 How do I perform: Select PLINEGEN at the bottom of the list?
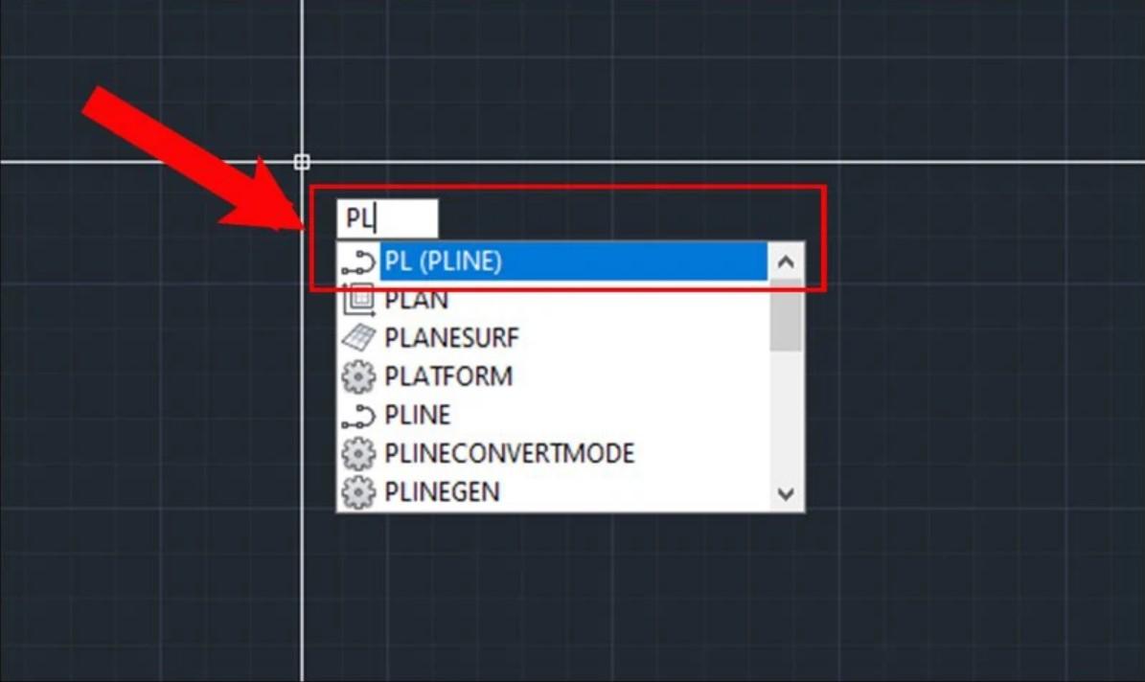click(x=442, y=492)
